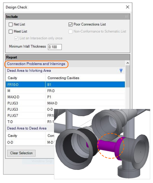
Task: Click the Connecting Cavities column header
Action: [x=63, y=78]
